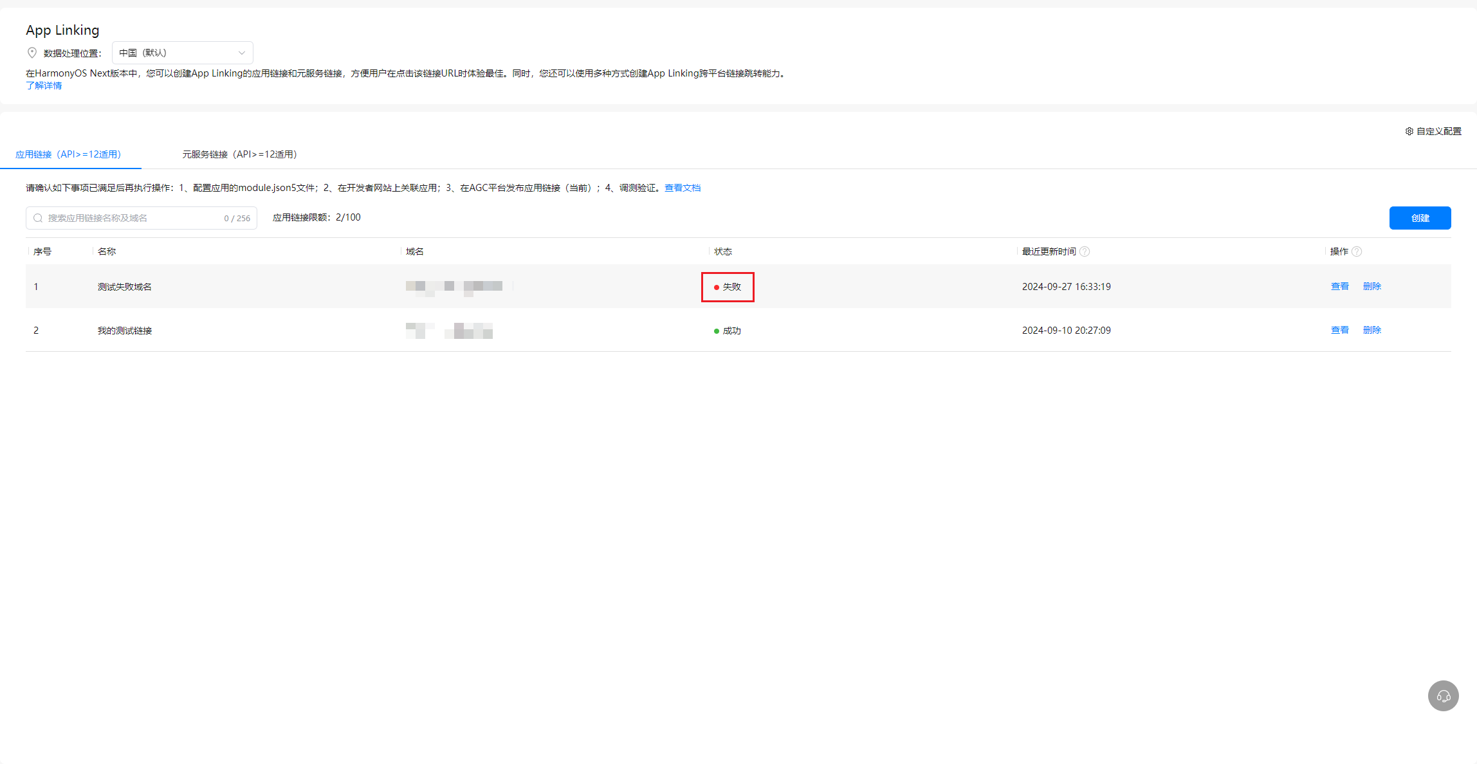Open the 查看文档 link
The width and height of the screenshot is (1477, 764).
tap(683, 188)
